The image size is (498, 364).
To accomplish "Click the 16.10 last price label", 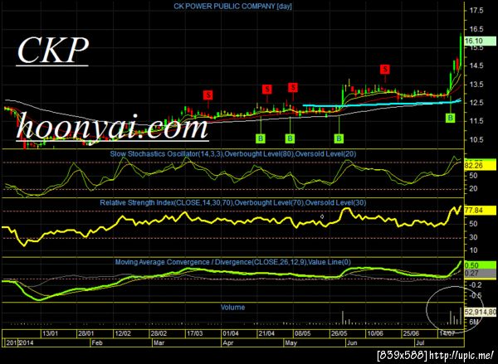I will [481, 41].
